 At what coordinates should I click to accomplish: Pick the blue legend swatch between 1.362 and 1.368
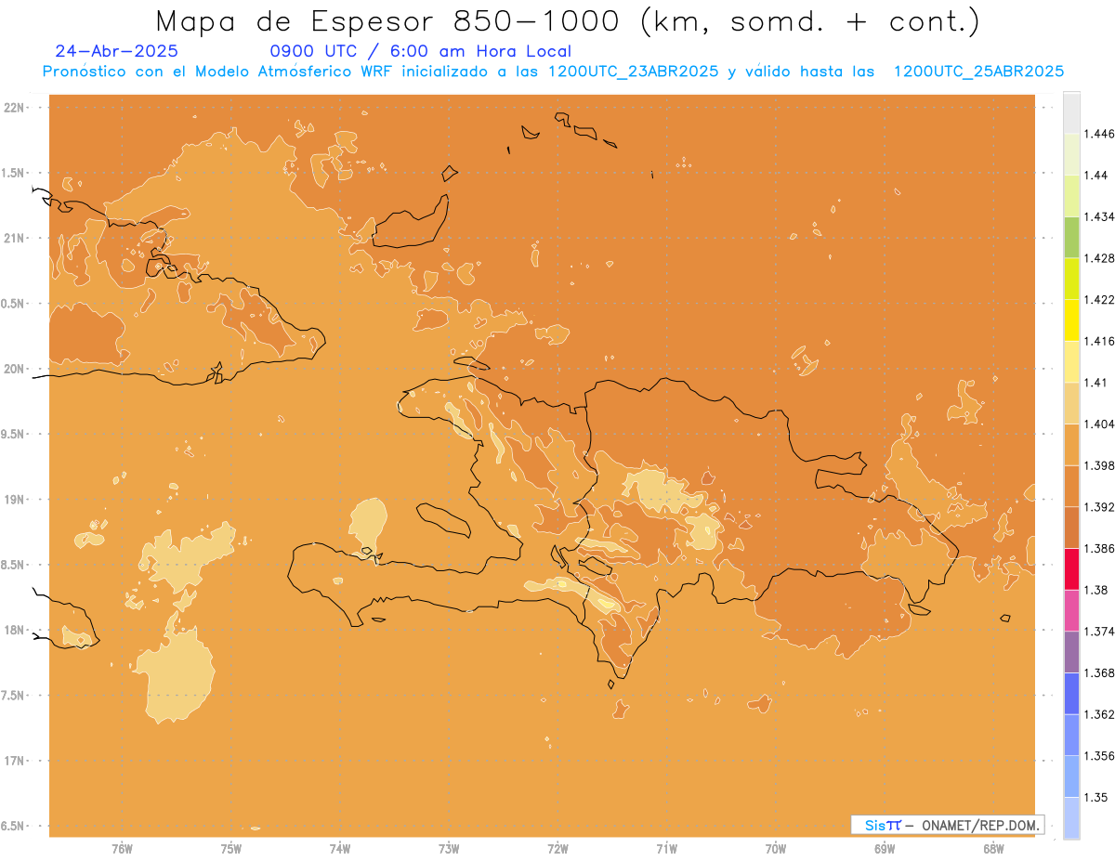[x=1071, y=694]
